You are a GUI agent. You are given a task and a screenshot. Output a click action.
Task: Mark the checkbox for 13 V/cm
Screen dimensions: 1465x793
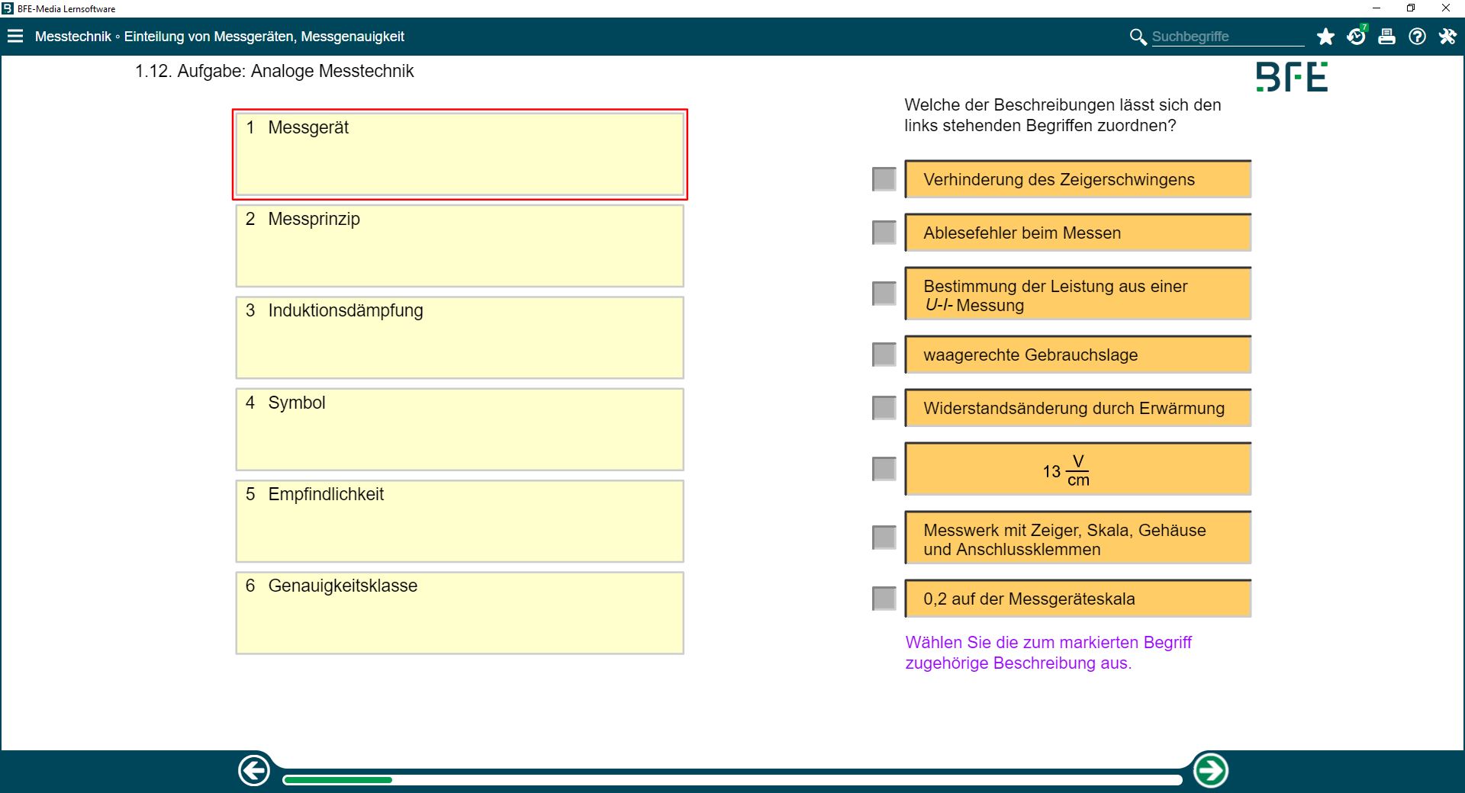(884, 469)
